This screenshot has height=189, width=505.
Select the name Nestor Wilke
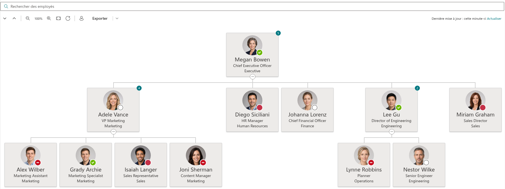coord(419,170)
